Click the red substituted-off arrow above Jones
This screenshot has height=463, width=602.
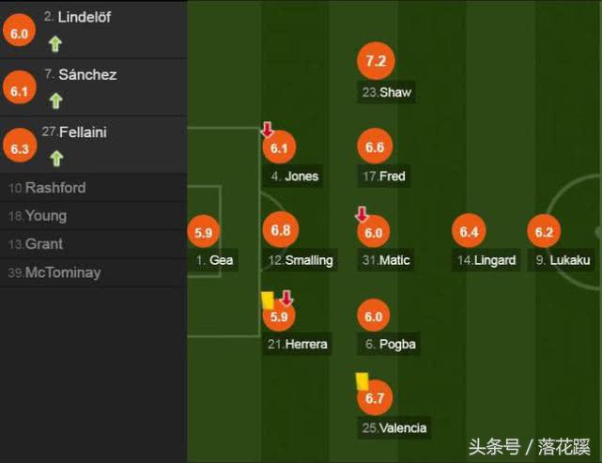pos(268,130)
